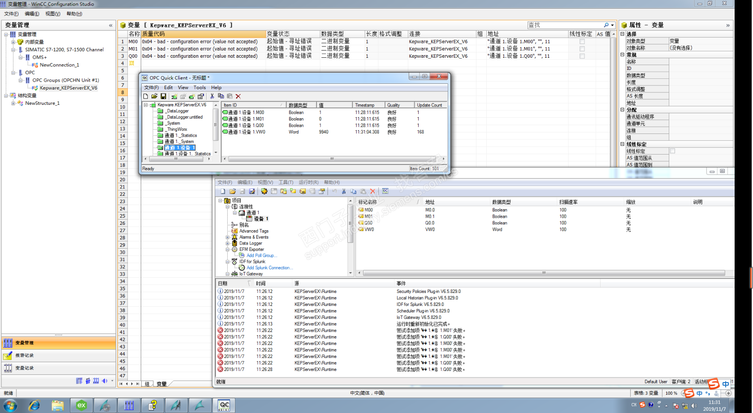753x413 pixels.
Task: Enable 线性标定 checkbox in properties panel
Action: click(x=672, y=151)
